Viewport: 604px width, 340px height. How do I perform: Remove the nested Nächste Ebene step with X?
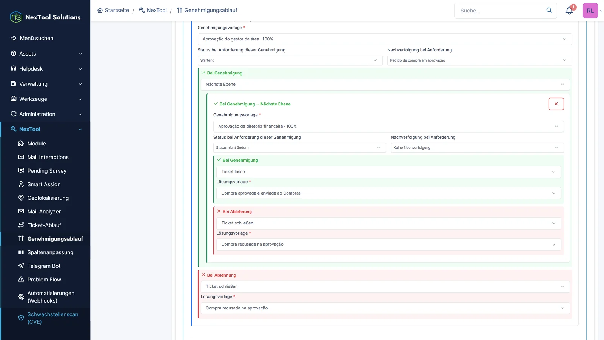click(556, 104)
